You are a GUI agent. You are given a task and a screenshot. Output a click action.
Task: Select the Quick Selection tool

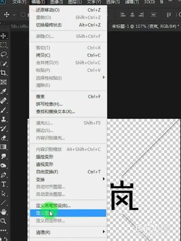tap(4, 64)
